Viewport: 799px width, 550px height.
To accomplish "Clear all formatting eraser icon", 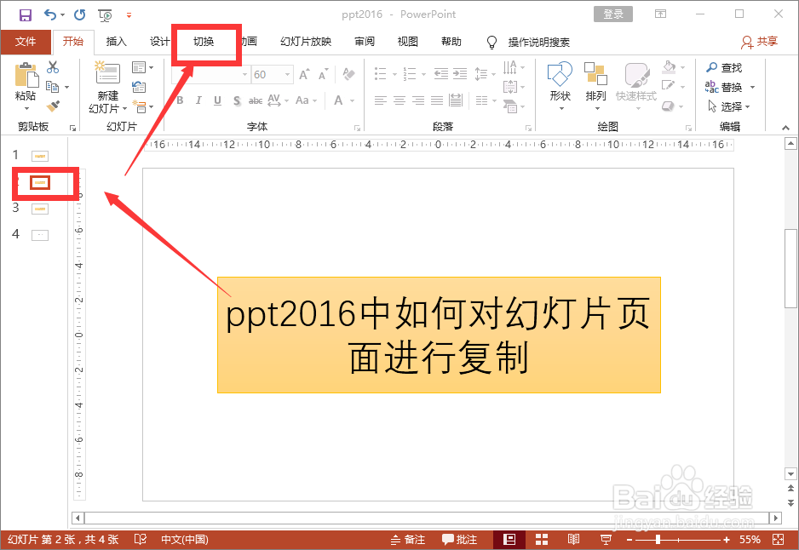I will [349, 74].
